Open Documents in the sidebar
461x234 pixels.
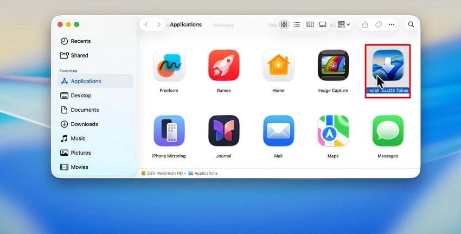tap(95, 110)
